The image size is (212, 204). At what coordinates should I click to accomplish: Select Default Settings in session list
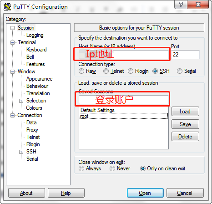click(x=124, y=110)
